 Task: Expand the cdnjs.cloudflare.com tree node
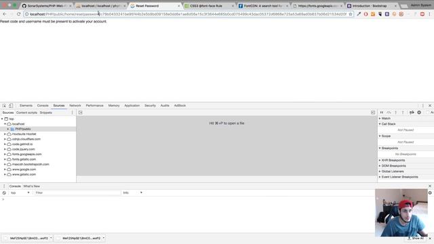point(5,139)
